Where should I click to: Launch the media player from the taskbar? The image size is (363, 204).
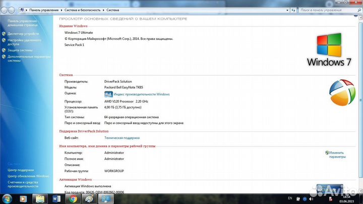(23, 199)
